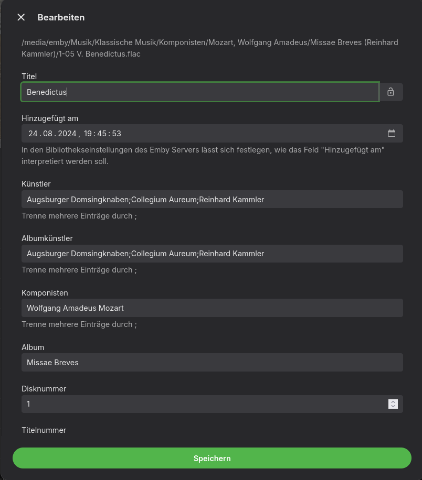Toggle the lock icon beside Titel
This screenshot has height=480, width=422.
391,92
